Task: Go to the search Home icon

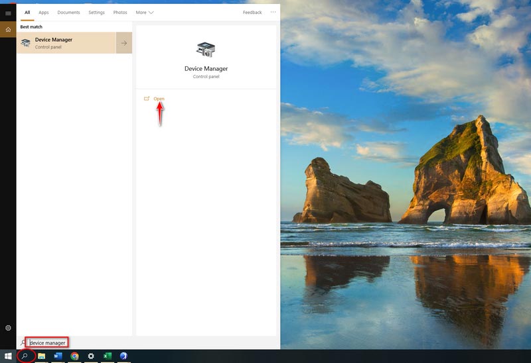Action: [8, 29]
